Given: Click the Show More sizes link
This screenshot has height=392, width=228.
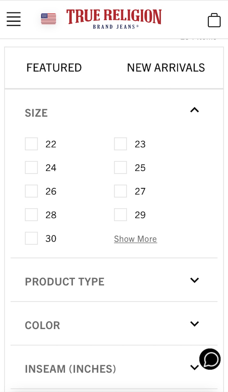Looking at the screenshot, I should 135,239.
